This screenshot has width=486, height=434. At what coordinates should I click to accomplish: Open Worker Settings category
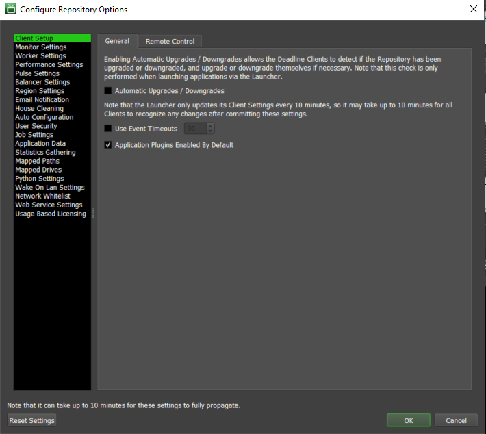click(x=52, y=56)
